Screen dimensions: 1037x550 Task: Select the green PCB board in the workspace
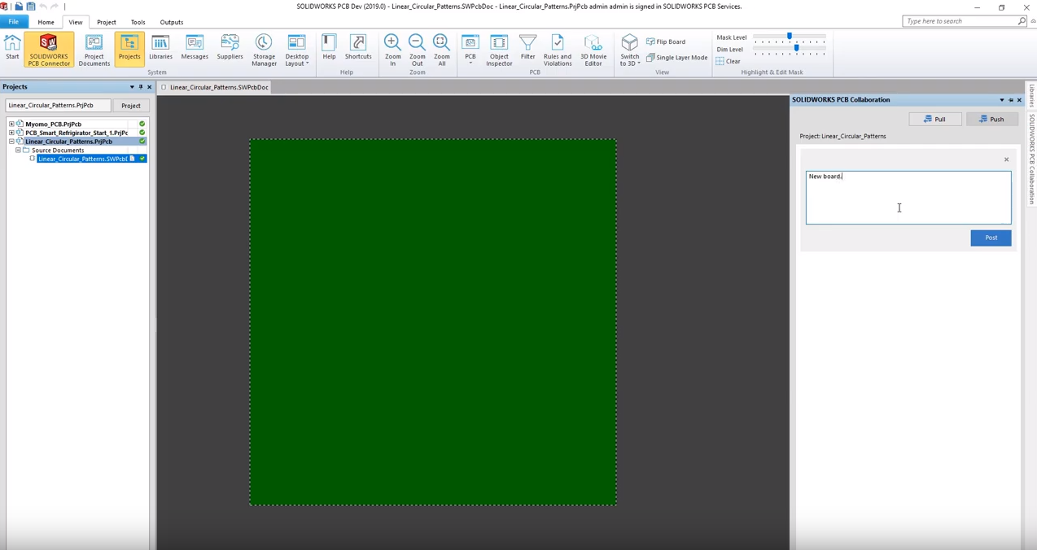[x=433, y=322]
